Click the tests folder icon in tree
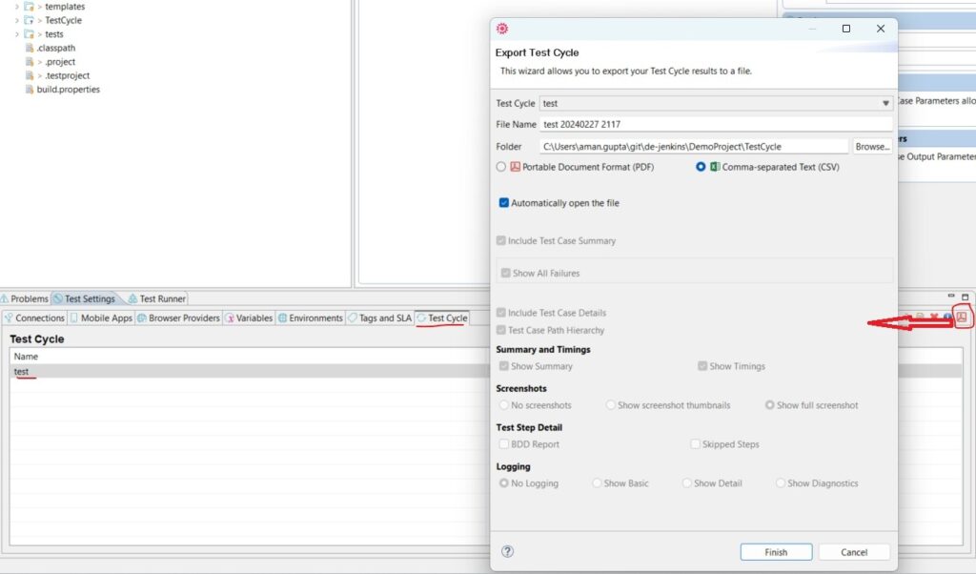The height and width of the screenshot is (574, 976). (29, 33)
